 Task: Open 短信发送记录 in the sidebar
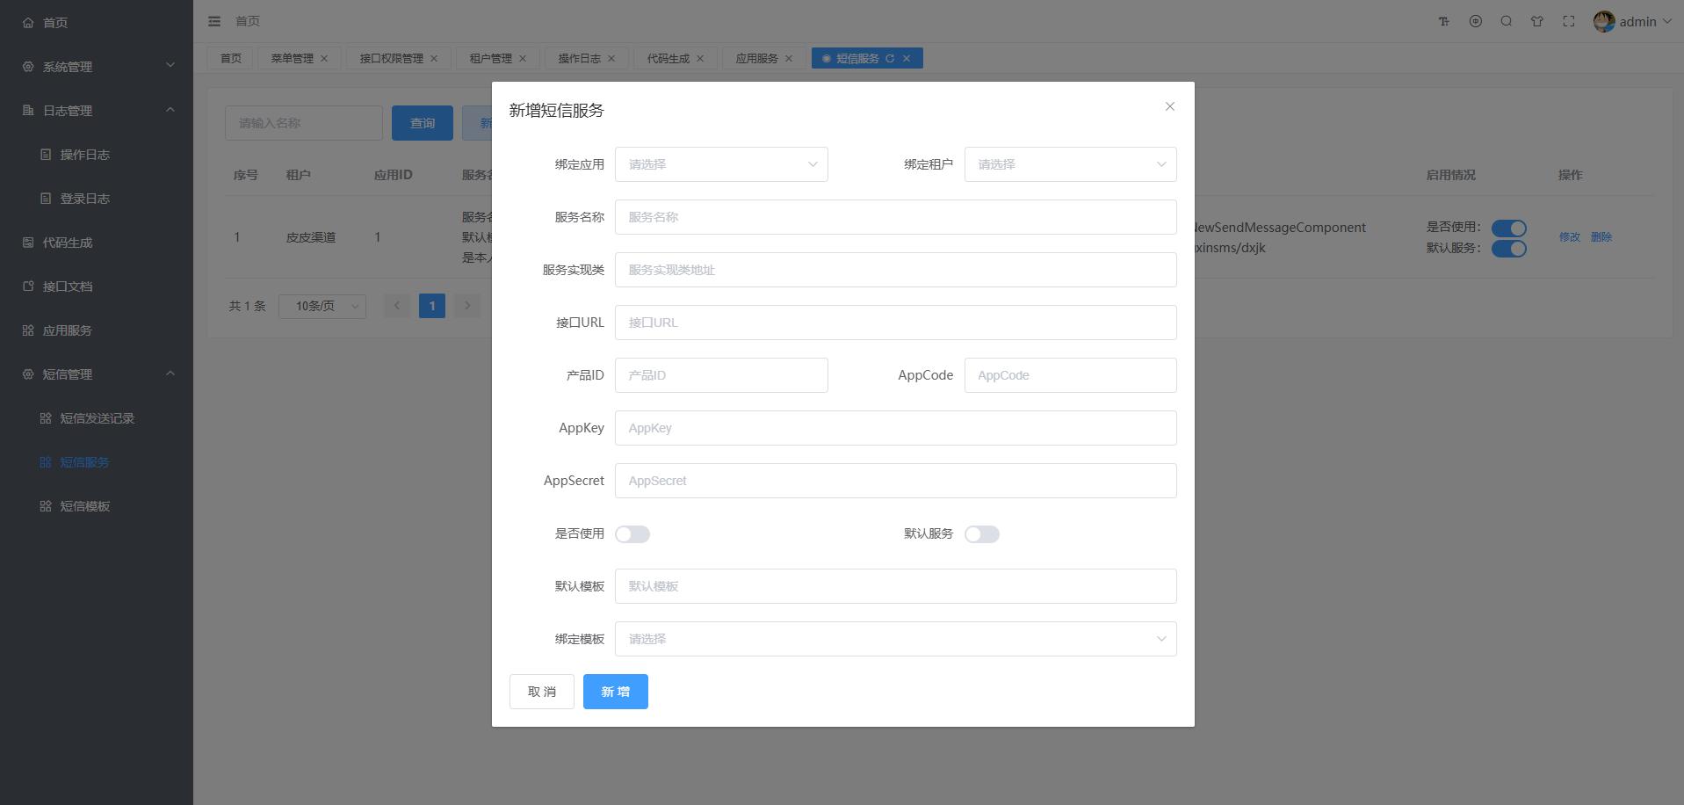pos(97,418)
